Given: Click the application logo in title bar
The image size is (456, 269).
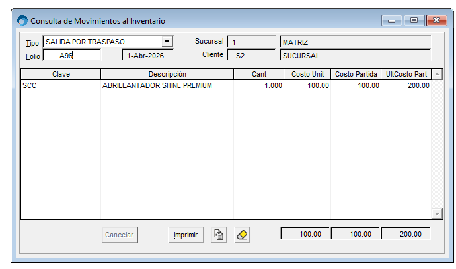Looking at the screenshot, I should point(22,21).
